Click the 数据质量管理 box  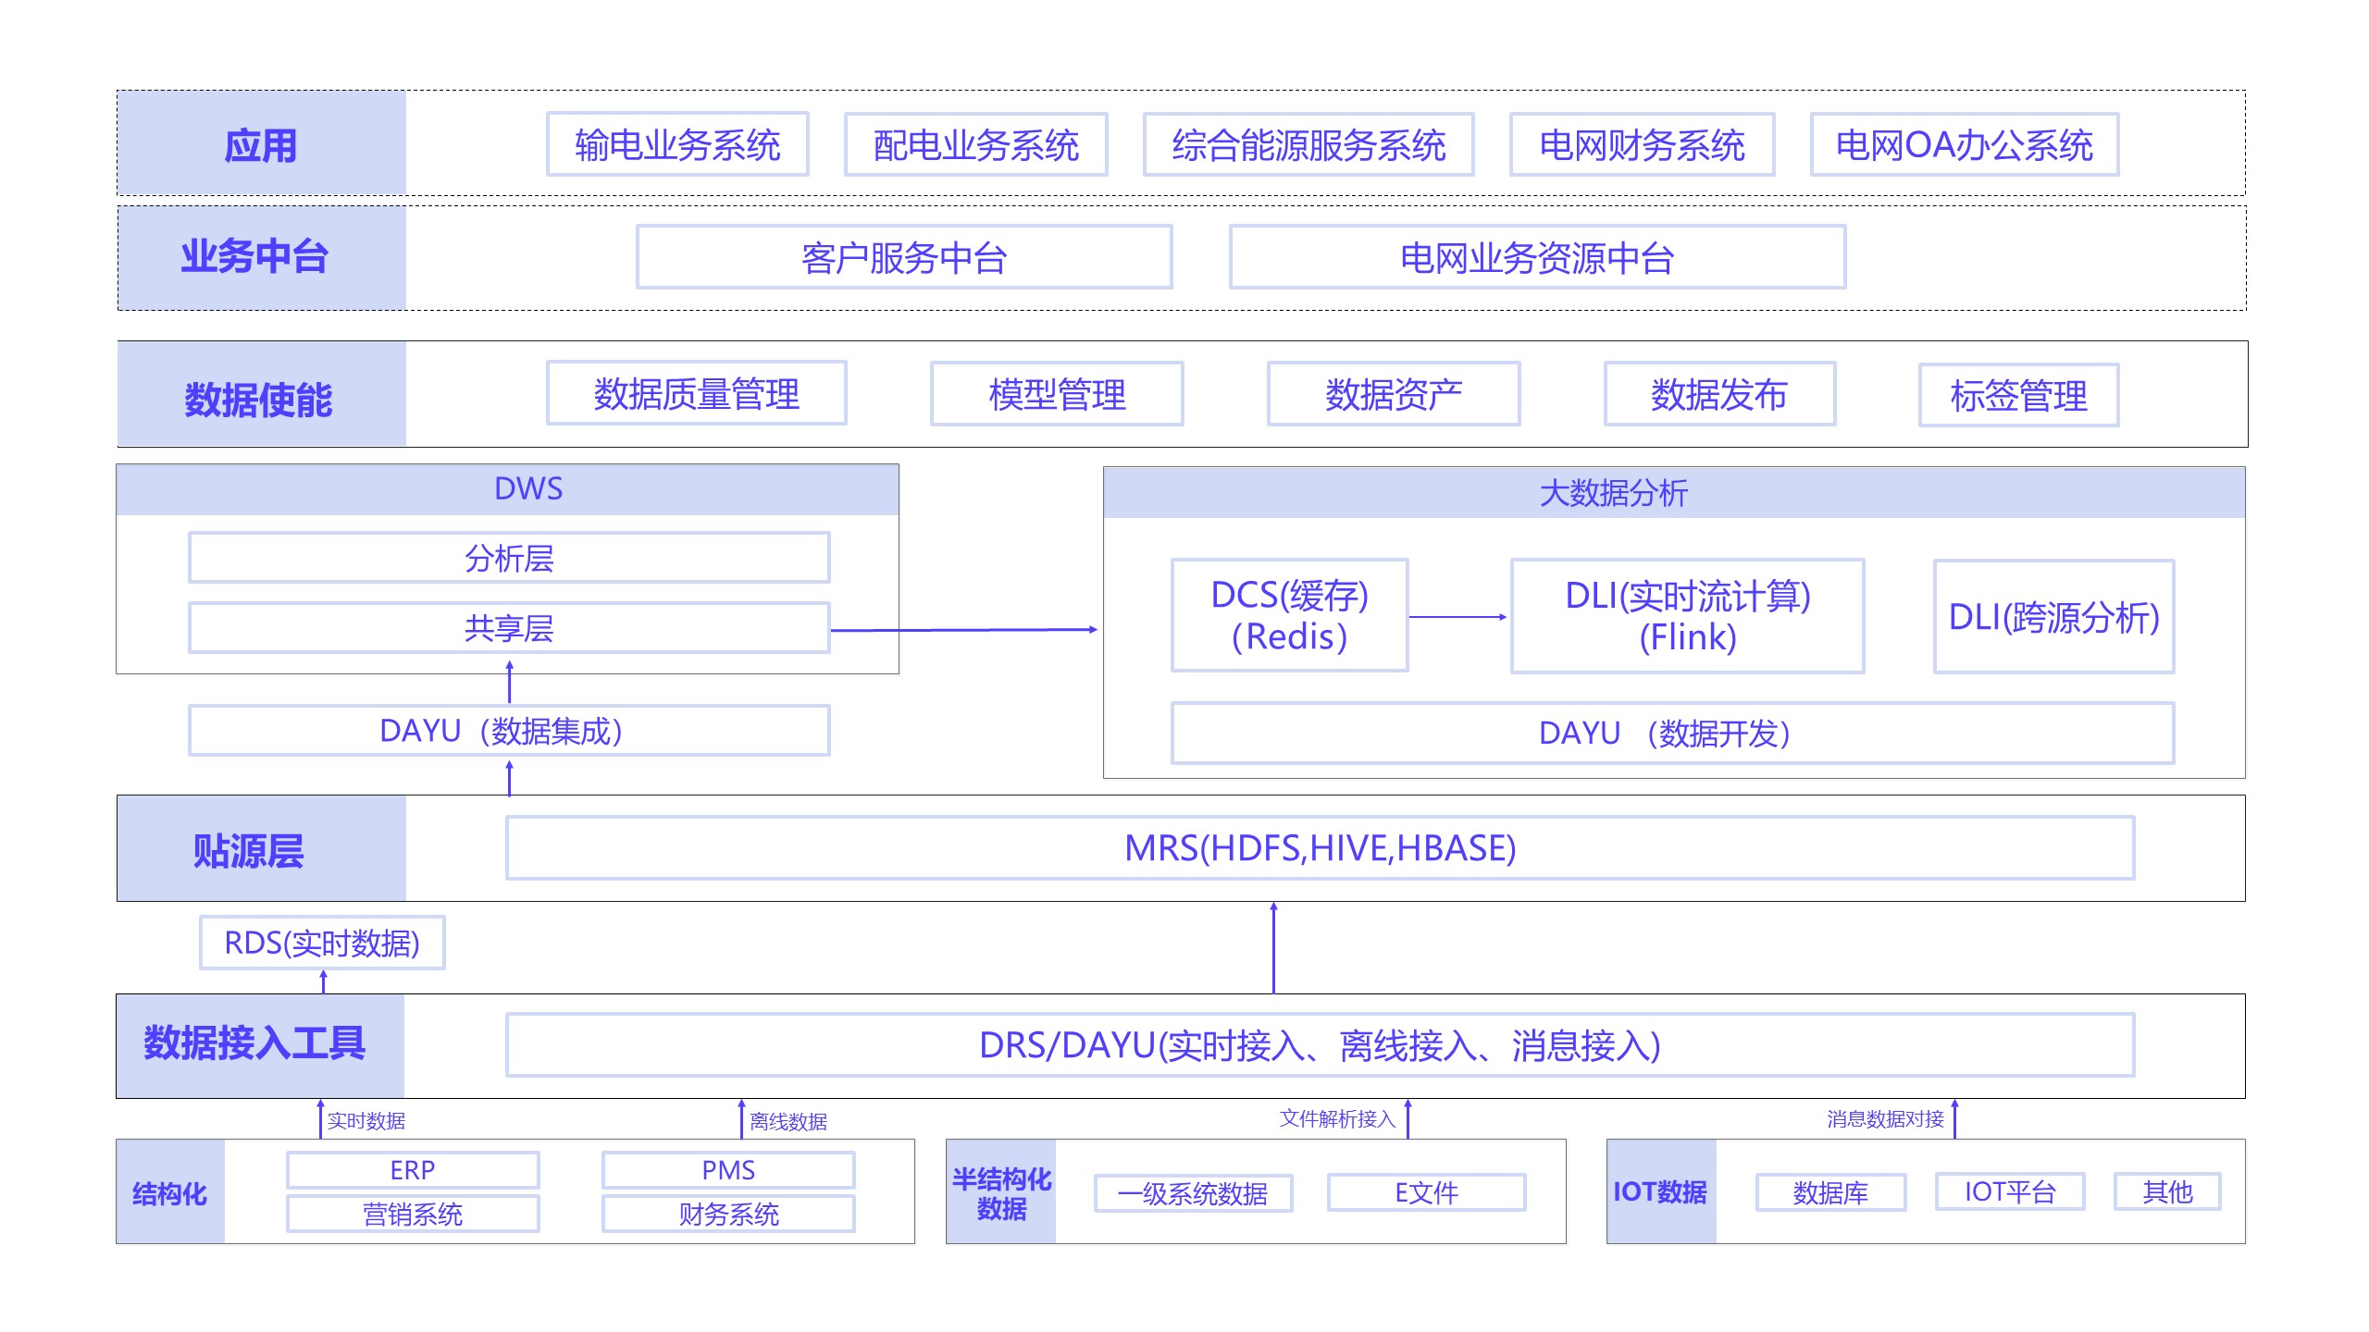[x=697, y=393]
